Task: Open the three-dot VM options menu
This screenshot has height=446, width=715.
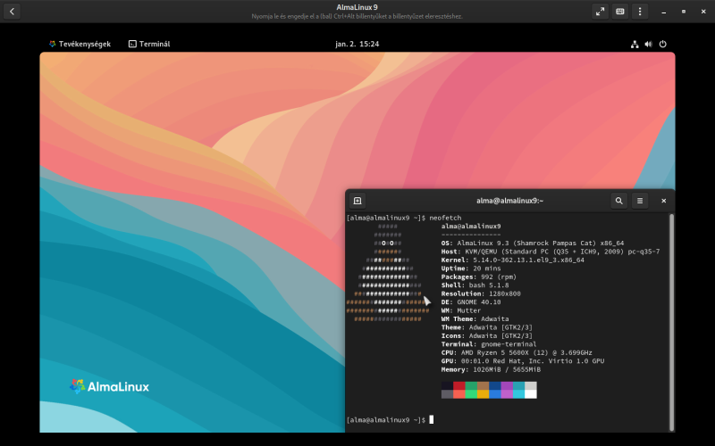Action: click(x=640, y=12)
